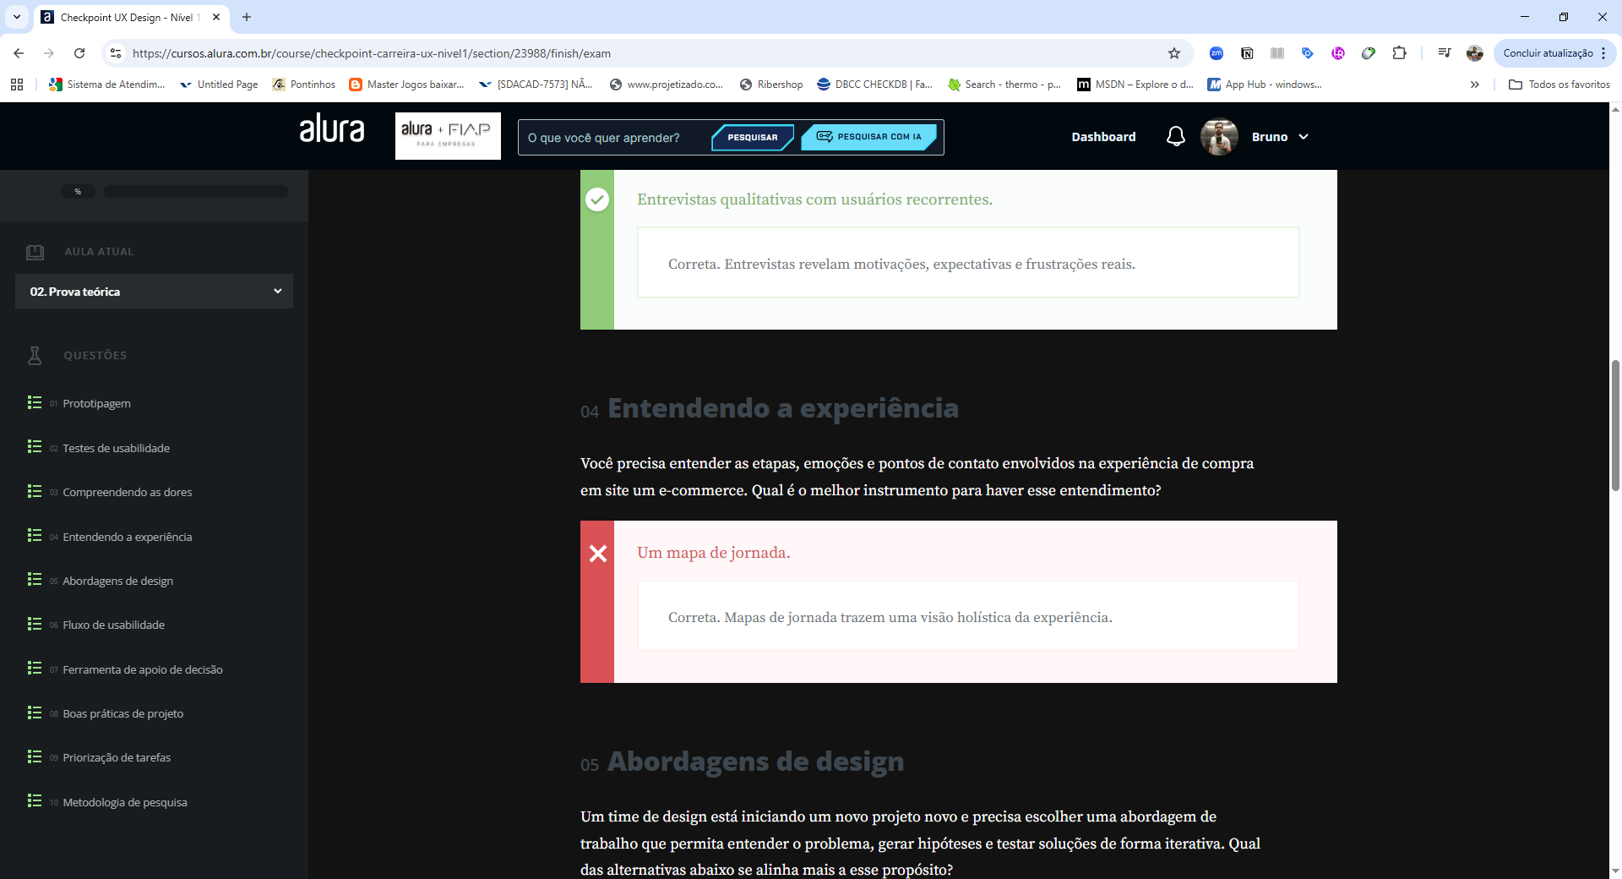Click the PESQUISAR COM IA button

pyautogui.click(x=869, y=137)
